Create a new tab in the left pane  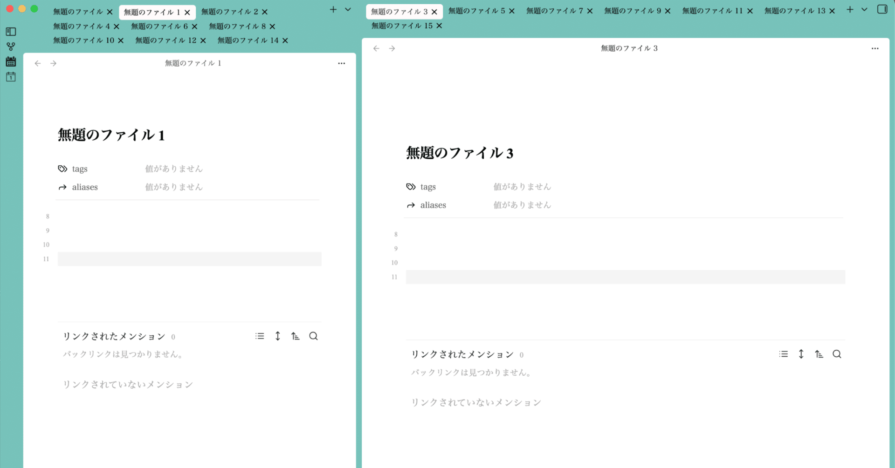tap(333, 9)
